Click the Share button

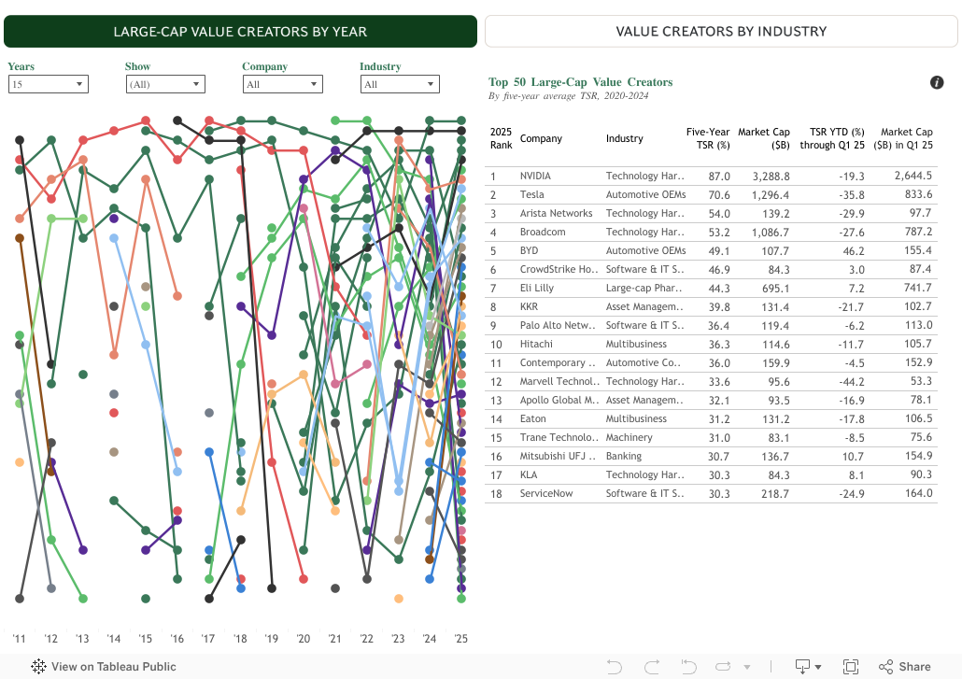tap(904, 667)
